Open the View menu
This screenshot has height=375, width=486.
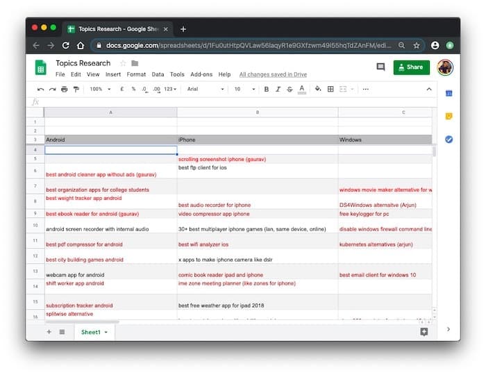point(93,74)
